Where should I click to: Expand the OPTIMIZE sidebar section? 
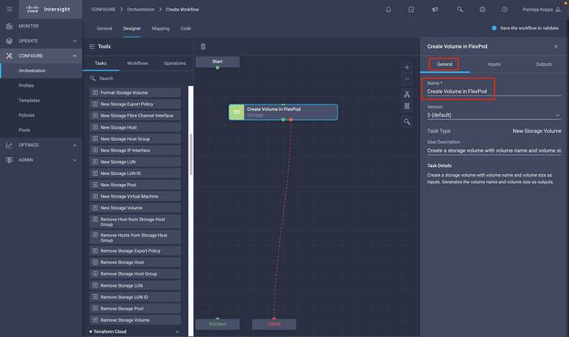[75, 145]
